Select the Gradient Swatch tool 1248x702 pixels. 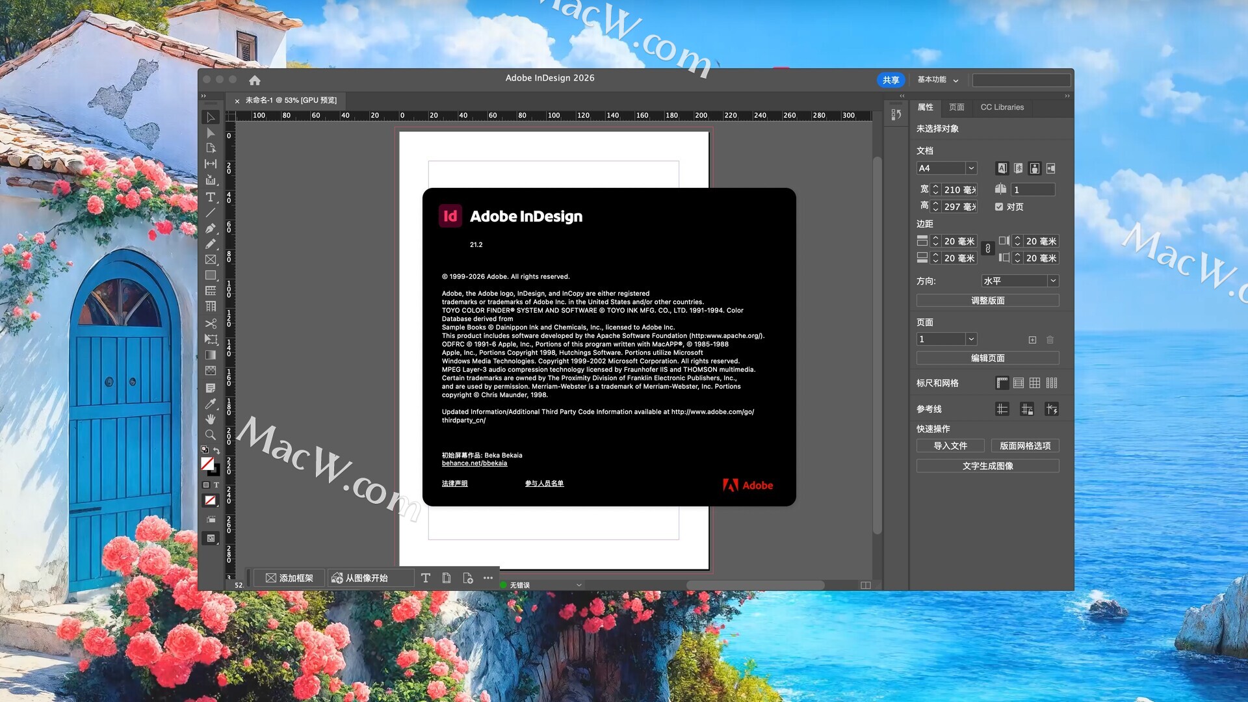(x=211, y=355)
